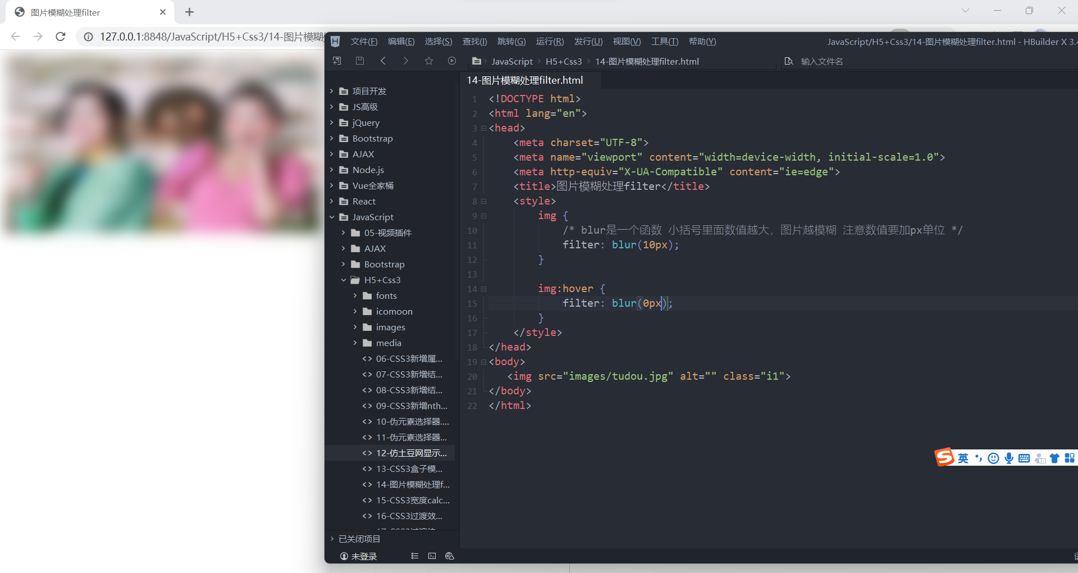Image resolution: width=1078 pixels, height=573 pixels.
Task: Save the file using toolbar save icon
Action: click(x=360, y=61)
